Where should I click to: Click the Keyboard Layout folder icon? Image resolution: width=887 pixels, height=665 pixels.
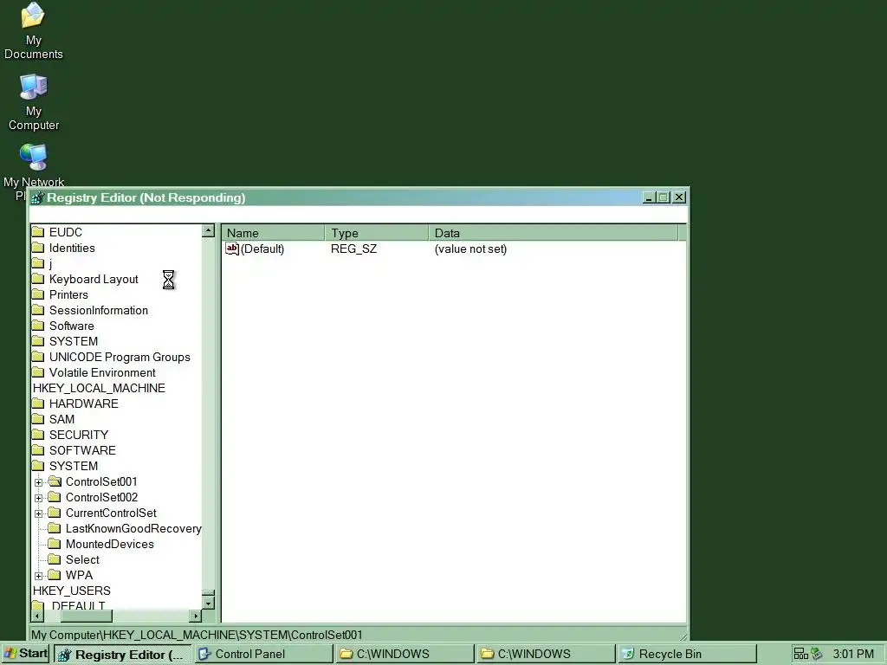point(38,280)
